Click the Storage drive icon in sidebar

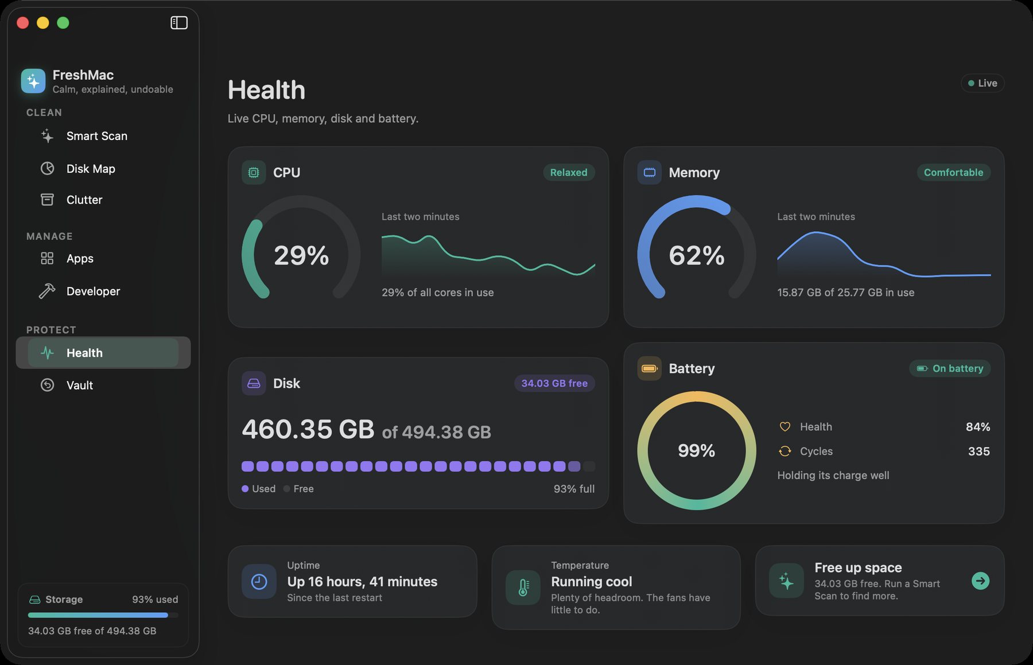(34, 600)
